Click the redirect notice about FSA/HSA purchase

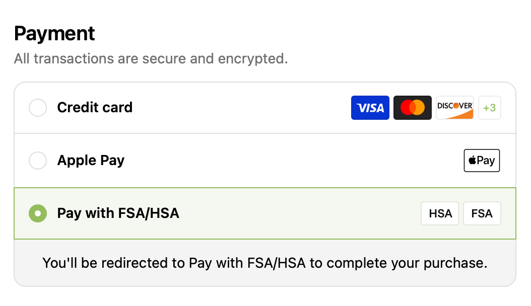(x=265, y=263)
